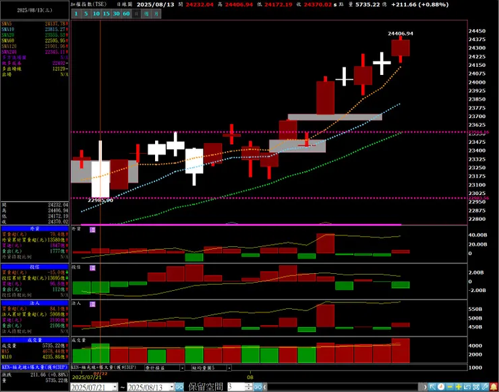499x392 pixels.
Task: Click the MA5 volume average row
Action: (x=34, y=352)
